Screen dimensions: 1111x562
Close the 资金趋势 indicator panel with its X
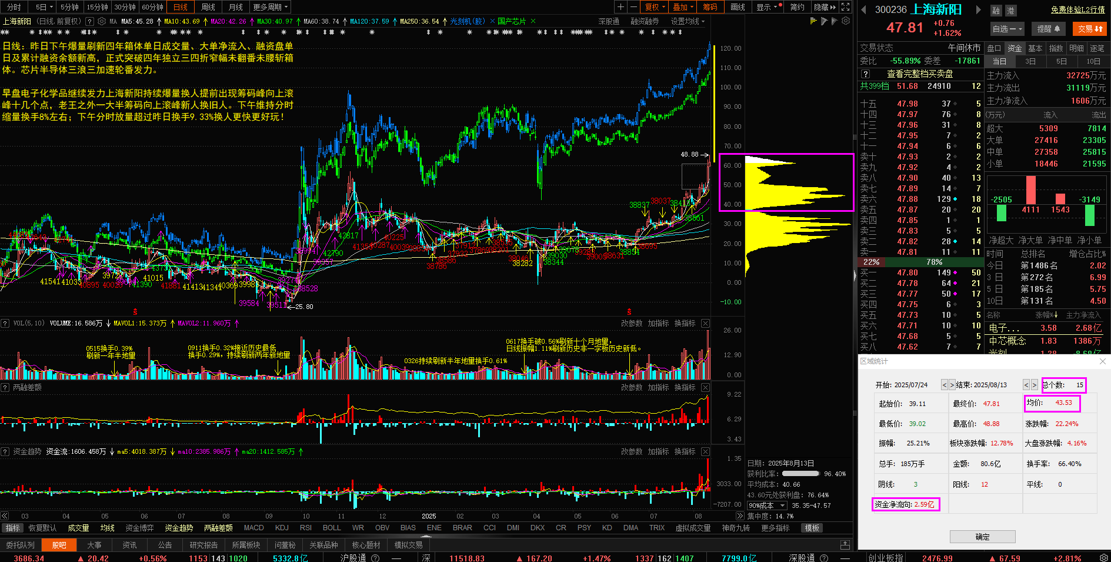point(705,452)
